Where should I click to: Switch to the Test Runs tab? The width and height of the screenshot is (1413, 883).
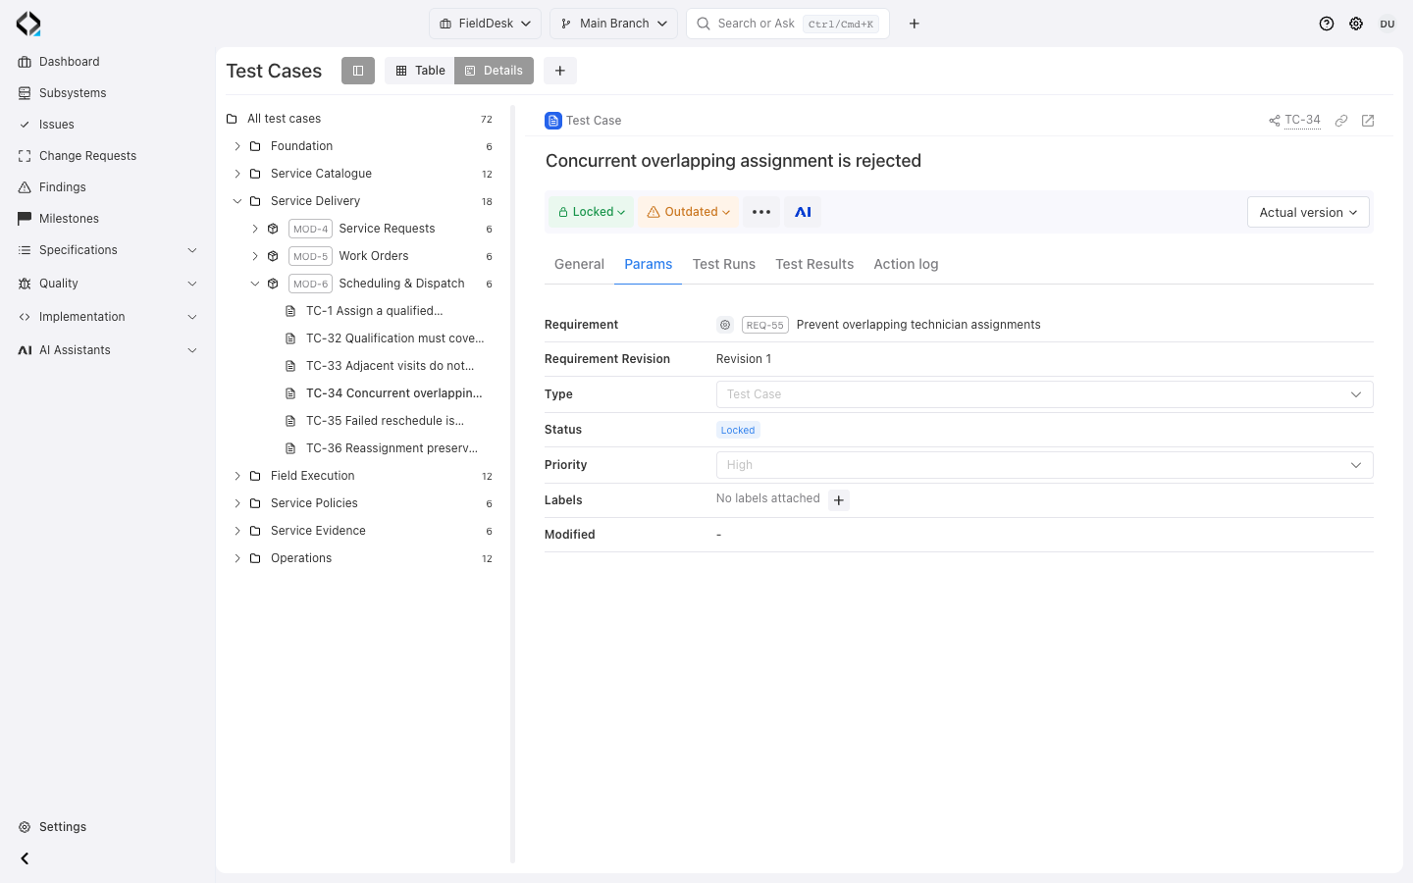click(724, 264)
